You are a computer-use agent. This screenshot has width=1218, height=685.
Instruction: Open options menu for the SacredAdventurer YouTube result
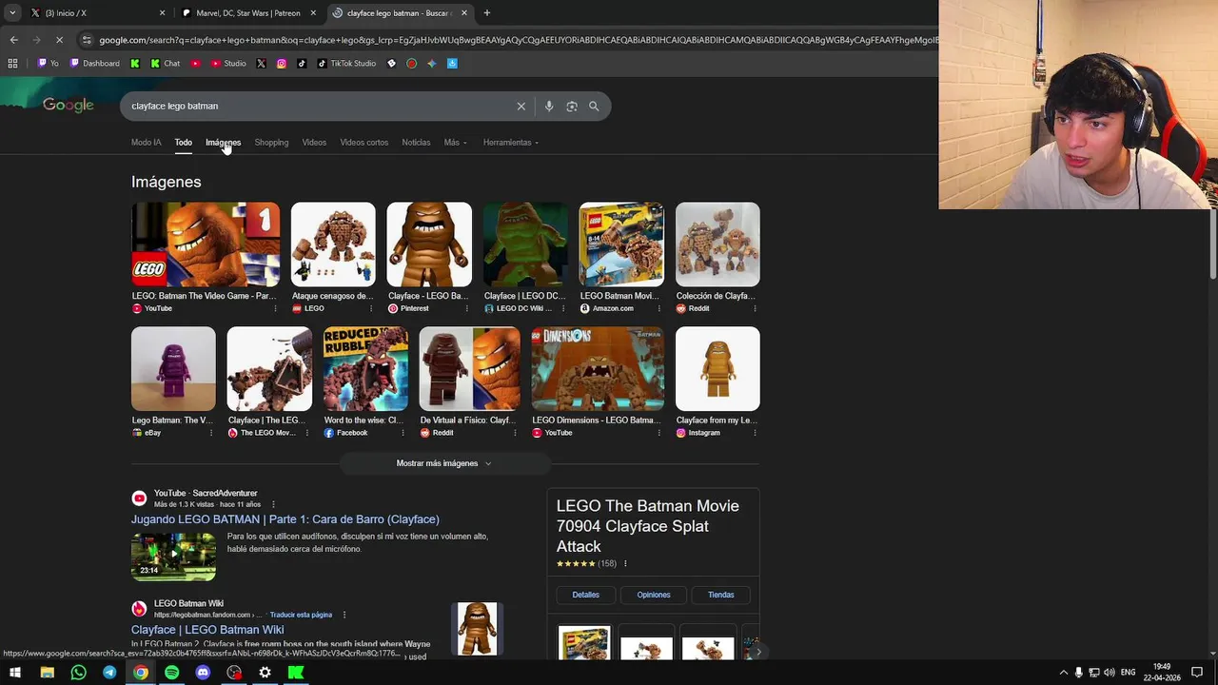tap(273, 504)
